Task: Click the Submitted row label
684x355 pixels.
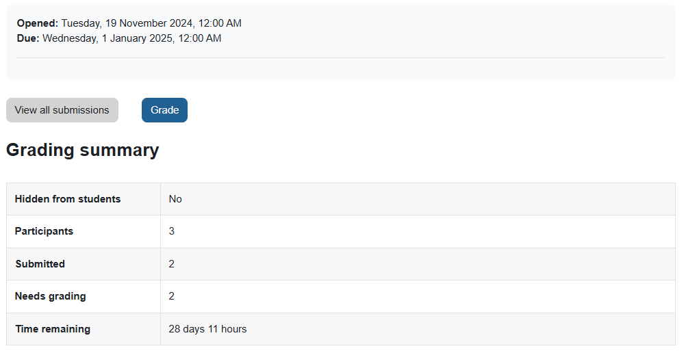Action: coord(40,264)
